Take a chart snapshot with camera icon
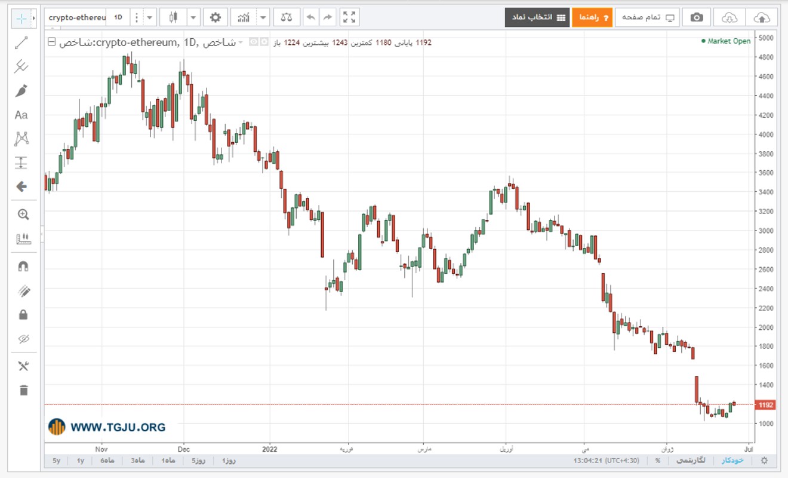788x478 pixels. tap(697, 17)
